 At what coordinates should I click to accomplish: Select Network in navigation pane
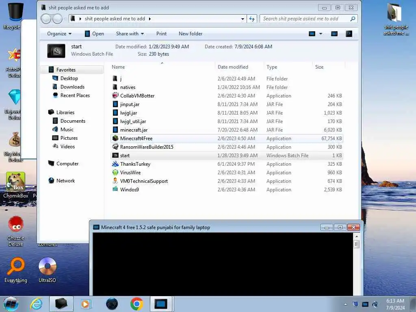[x=65, y=181]
